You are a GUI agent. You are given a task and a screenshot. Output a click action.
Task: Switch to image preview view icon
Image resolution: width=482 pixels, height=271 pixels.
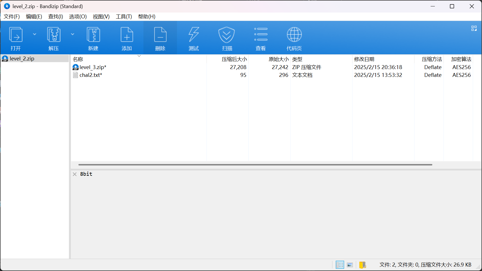(350, 265)
